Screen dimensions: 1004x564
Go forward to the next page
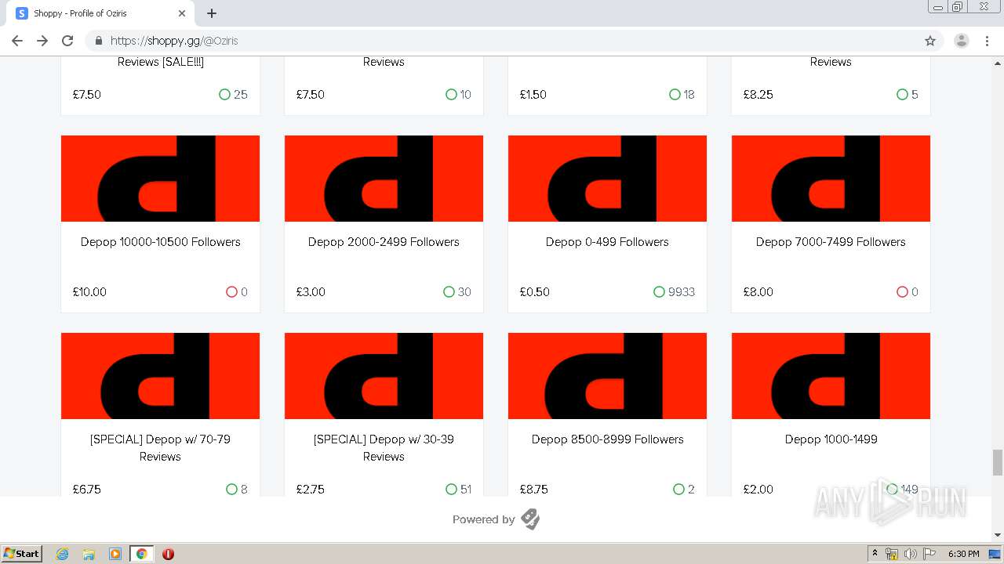click(42, 41)
